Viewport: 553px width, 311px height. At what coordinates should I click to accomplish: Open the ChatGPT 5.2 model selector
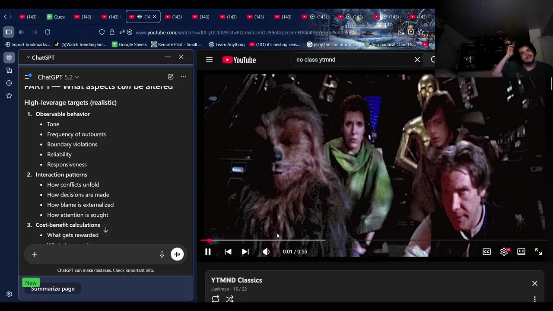click(58, 77)
